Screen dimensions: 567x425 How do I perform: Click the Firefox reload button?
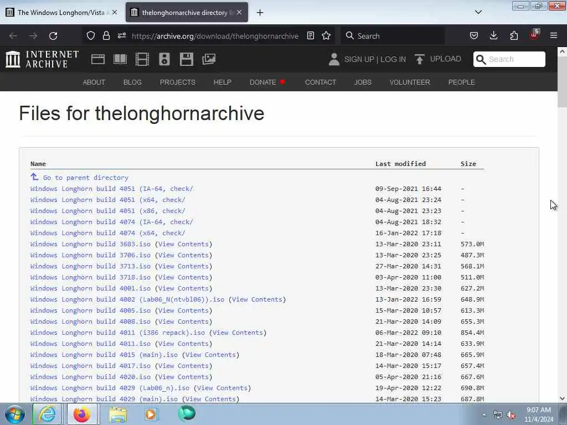point(53,36)
